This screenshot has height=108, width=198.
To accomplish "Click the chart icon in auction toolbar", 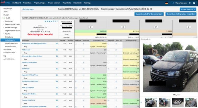I will click(x=51, y=21).
